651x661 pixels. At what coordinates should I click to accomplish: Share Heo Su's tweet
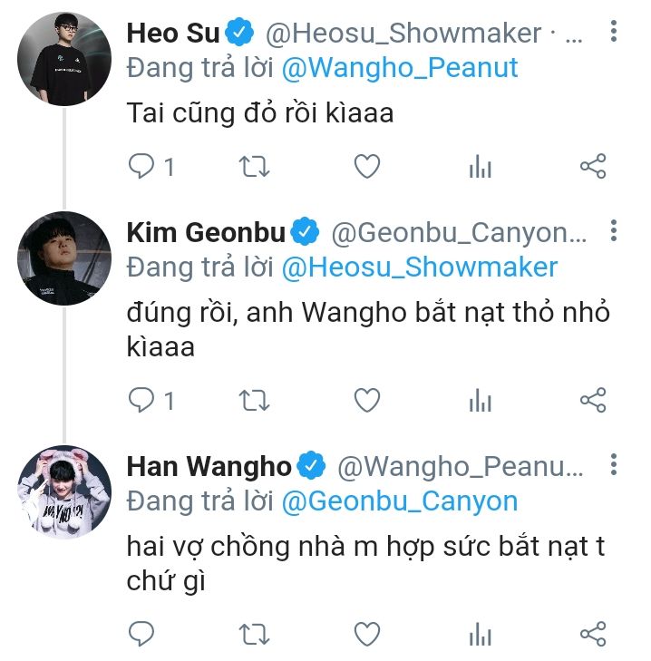coord(593,166)
